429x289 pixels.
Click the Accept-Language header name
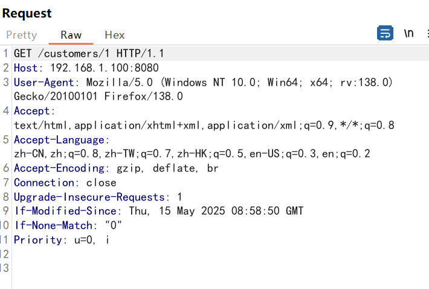[x=59, y=139]
